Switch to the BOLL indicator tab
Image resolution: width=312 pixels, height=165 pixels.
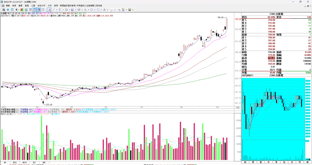15,163
